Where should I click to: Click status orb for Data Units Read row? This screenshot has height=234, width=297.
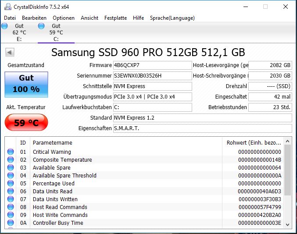click(11, 191)
